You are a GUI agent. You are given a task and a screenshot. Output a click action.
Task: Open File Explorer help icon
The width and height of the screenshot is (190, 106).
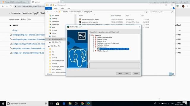coord(174,8)
